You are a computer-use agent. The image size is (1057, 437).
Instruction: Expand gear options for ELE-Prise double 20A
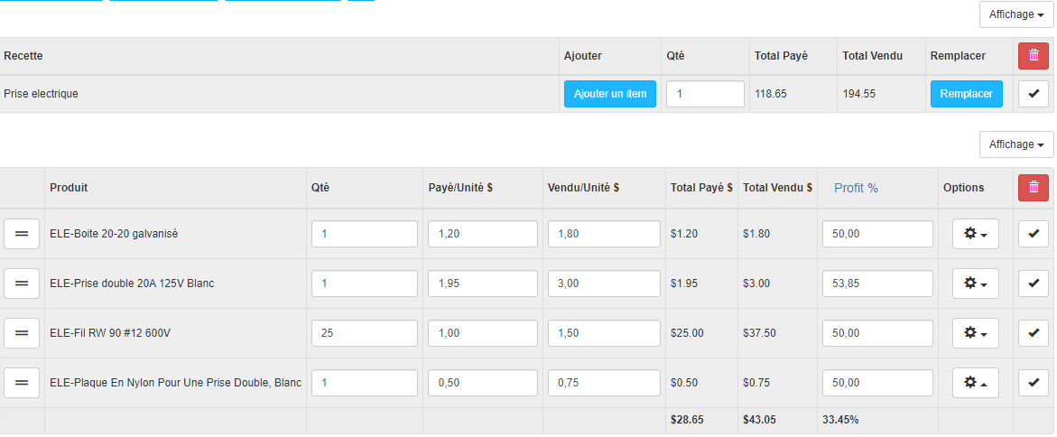tap(975, 284)
